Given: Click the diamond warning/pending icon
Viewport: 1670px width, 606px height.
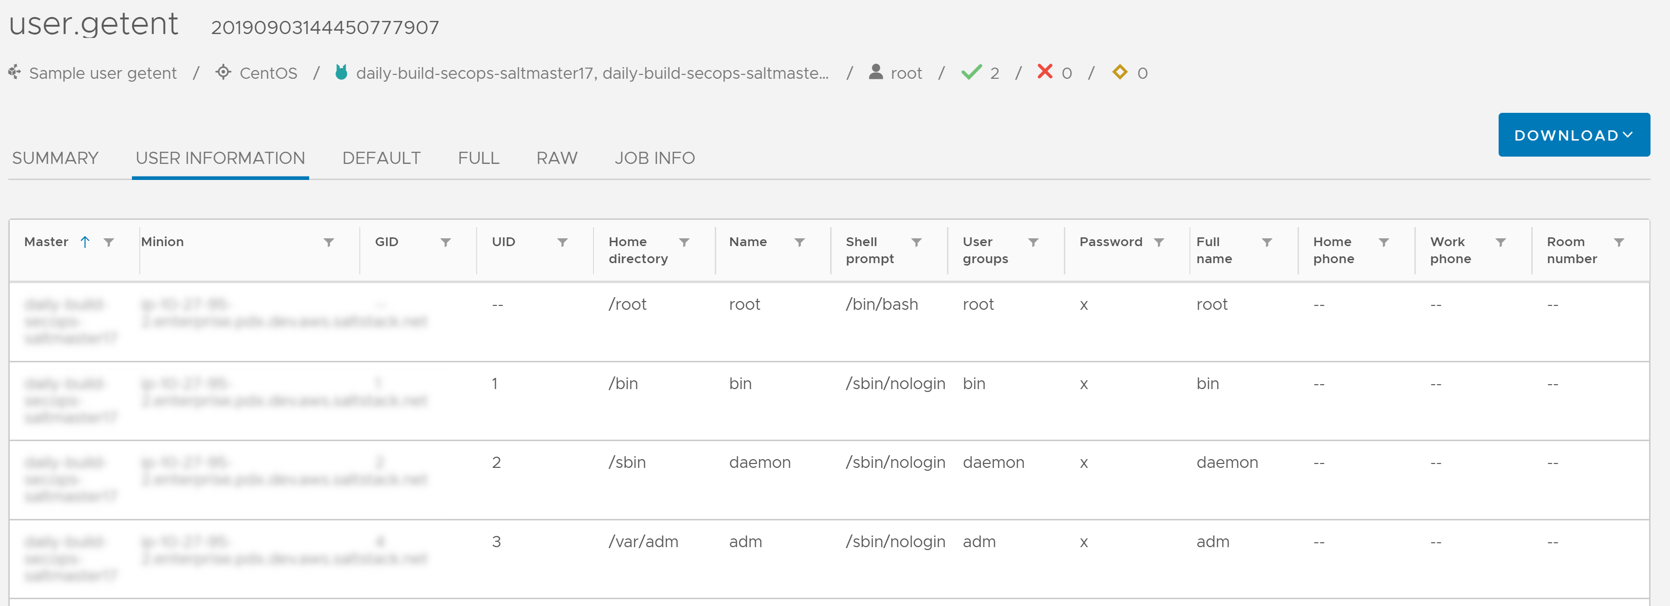Looking at the screenshot, I should click(1118, 72).
